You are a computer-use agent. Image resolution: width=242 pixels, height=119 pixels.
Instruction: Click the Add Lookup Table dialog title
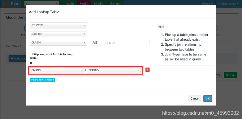(44, 12)
